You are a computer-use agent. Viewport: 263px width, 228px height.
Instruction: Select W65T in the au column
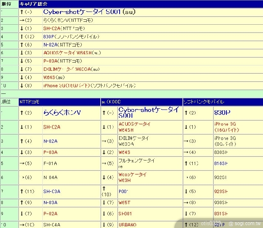pyautogui.click(x=124, y=202)
